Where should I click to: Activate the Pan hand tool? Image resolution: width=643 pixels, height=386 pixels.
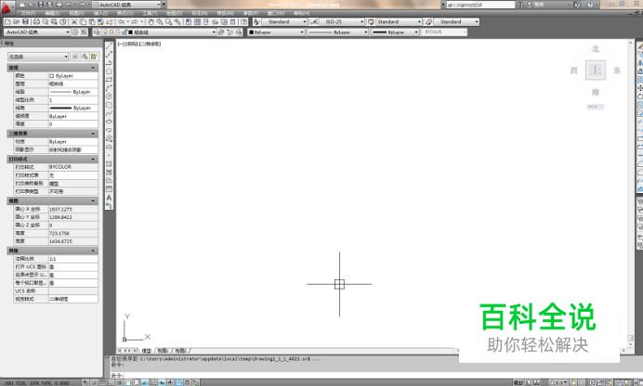pos(151,21)
